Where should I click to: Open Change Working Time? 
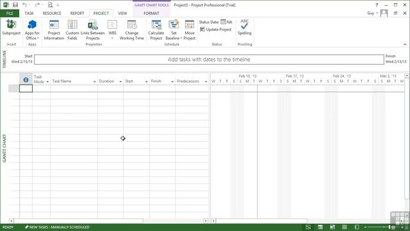[132, 30]
